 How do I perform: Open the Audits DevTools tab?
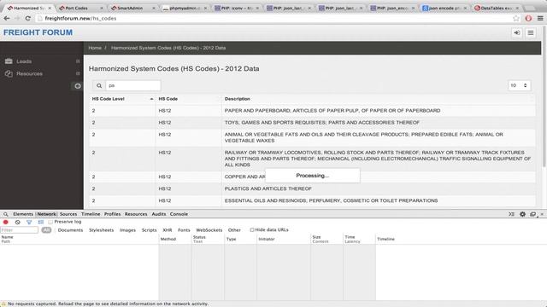point(159,214)
